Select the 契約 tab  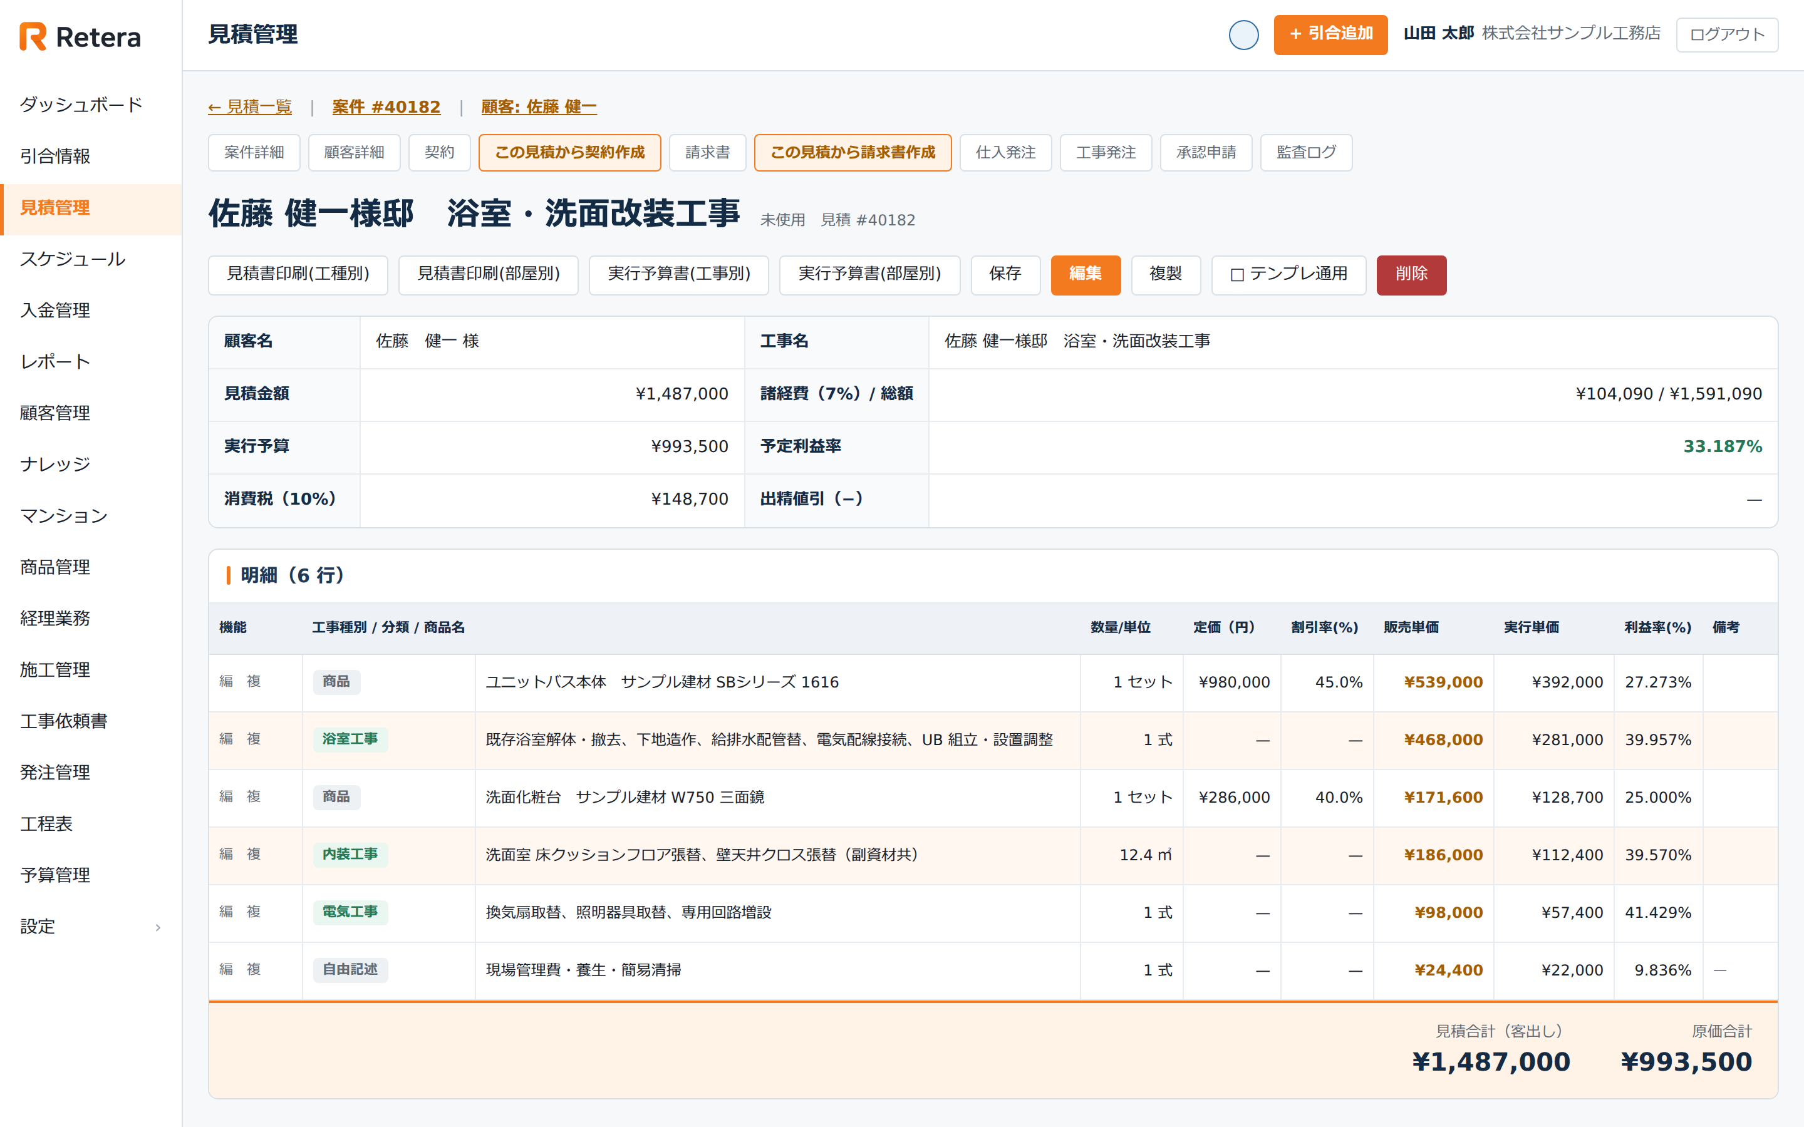pyautogui.click(x=439, y=153)
